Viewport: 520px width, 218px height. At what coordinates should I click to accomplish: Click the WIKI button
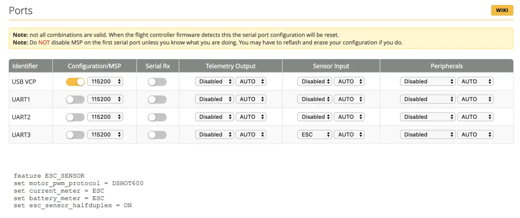(502, 10)
